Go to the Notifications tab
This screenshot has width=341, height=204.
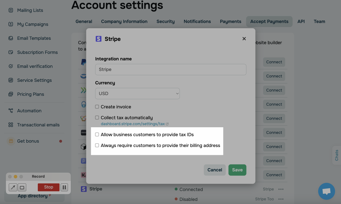tap(197, 21)
